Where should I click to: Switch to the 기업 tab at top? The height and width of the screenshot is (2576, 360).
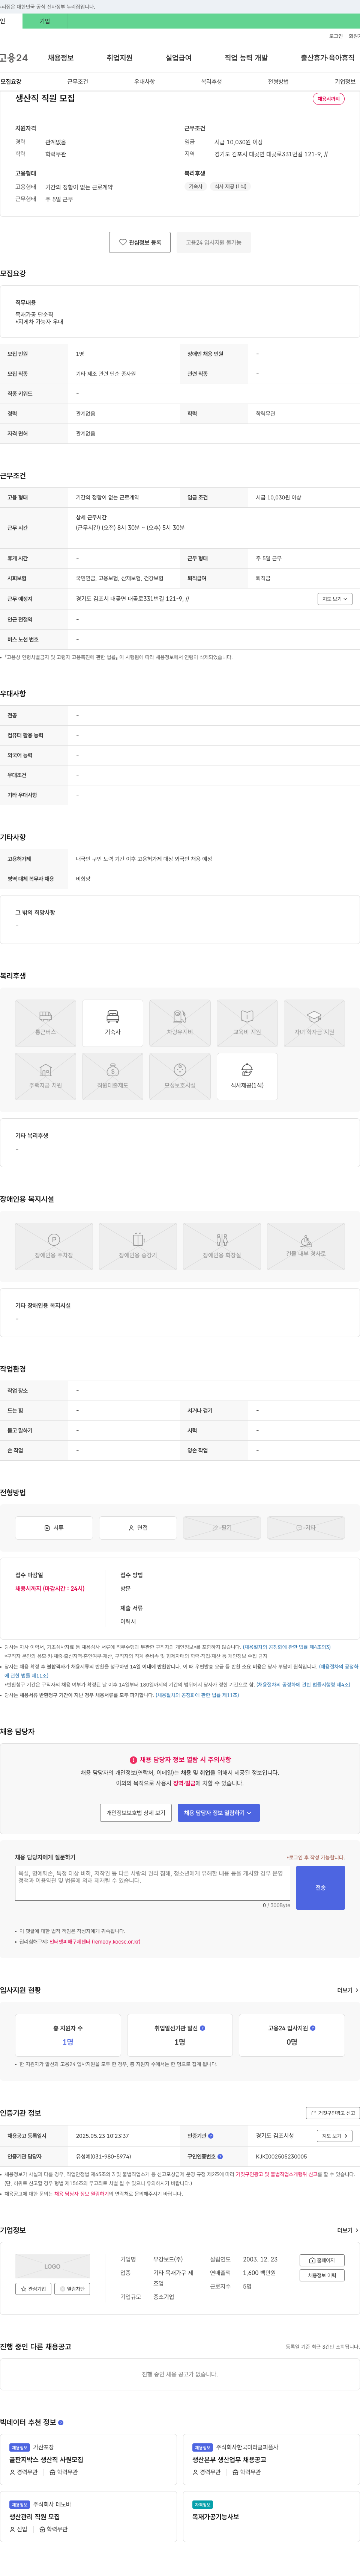tap(45, 21)
